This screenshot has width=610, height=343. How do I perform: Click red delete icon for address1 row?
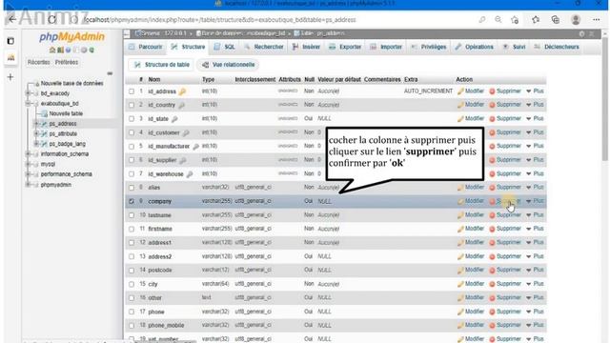click(x=492, y=243)
